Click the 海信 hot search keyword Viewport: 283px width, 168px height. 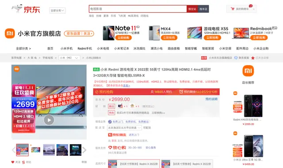coord(92,16)
